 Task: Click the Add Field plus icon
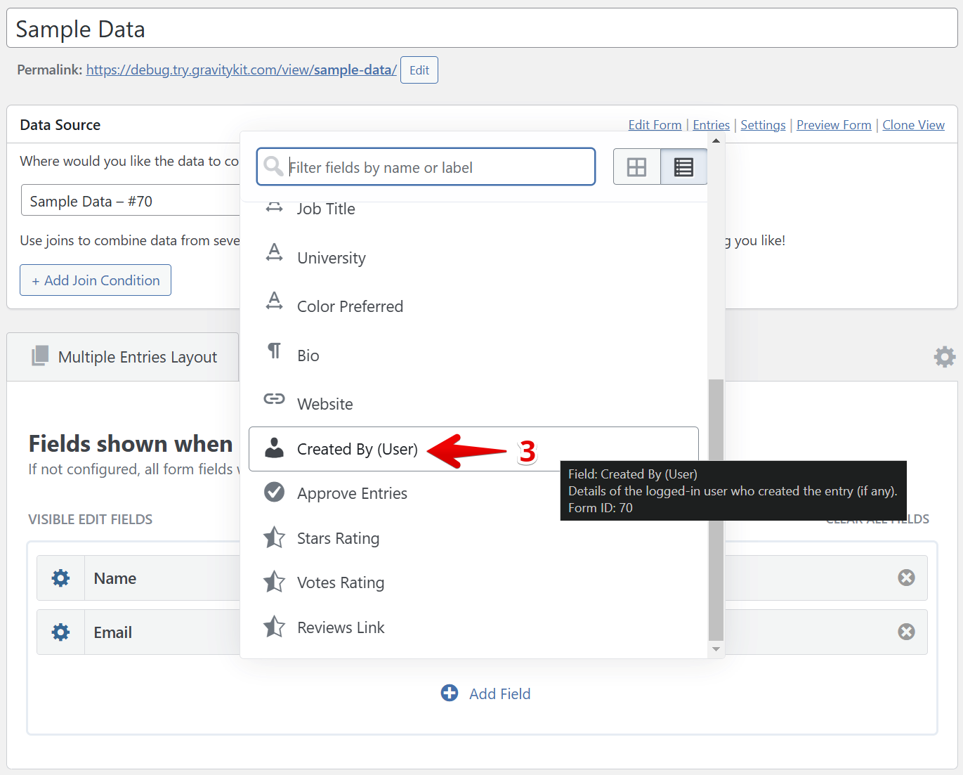coord(450,693)
